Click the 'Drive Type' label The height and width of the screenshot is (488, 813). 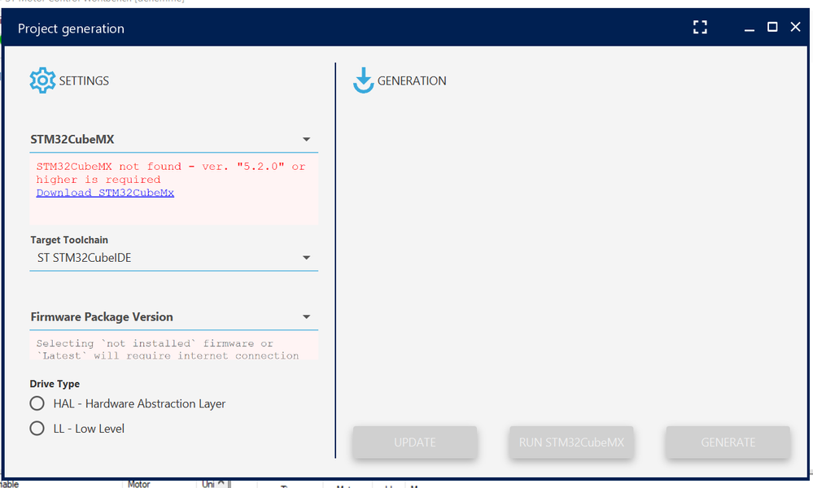pos(55,384)
